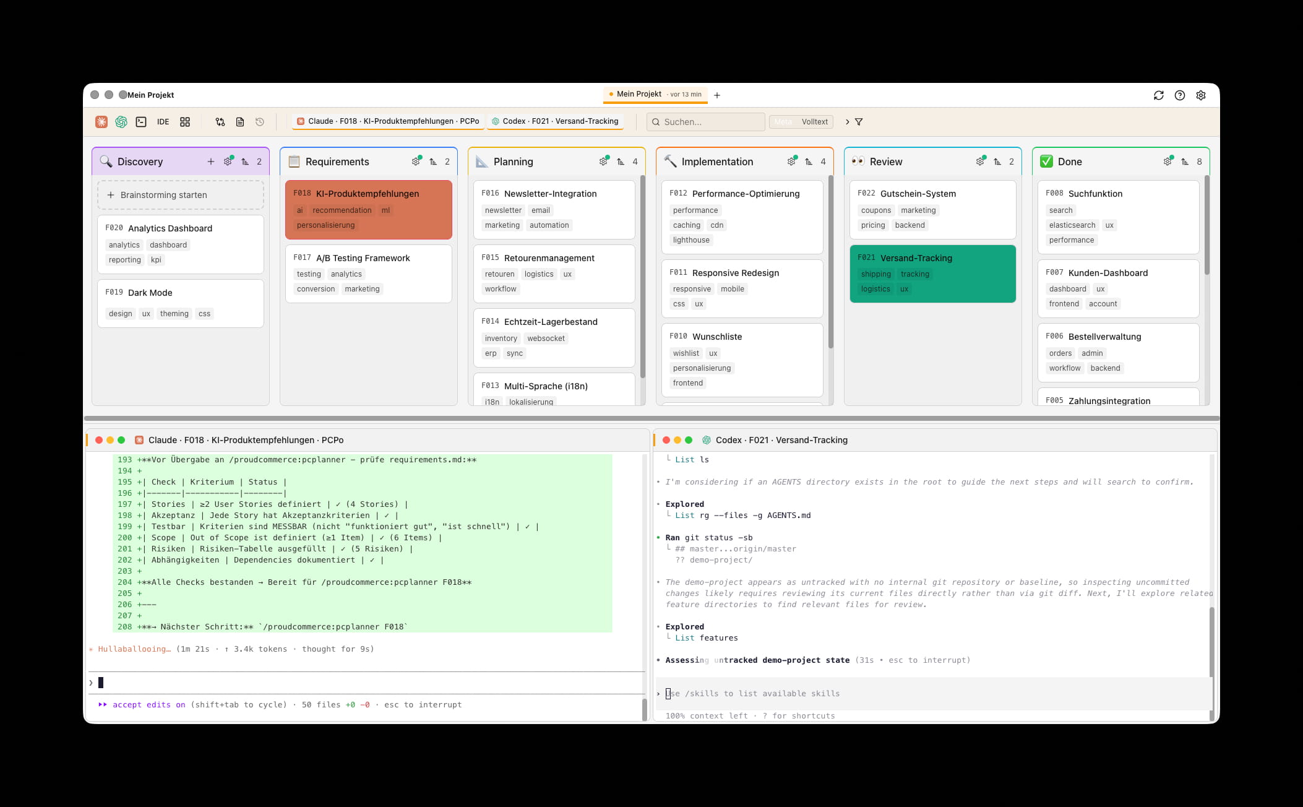Viewport: 1303px width, 807px height.
Task: Open the Codex (OpenAI) agent icon
Action: tap(121, 122)
